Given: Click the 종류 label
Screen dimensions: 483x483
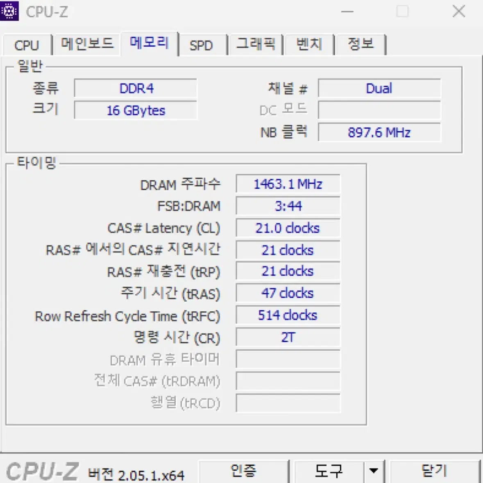Looking at the screenshot, I should pyautogui.click(x=45, y=88).
